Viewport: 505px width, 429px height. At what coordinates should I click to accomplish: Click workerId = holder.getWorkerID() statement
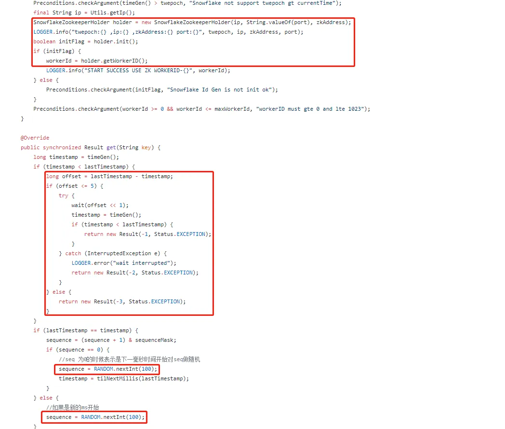coord(97,61)
